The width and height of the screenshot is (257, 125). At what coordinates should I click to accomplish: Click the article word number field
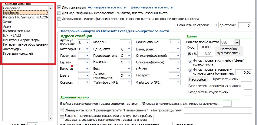coord(227,104)
